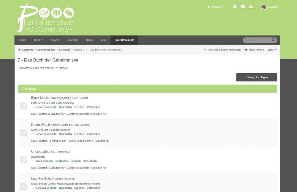Expand the Mehr menu in navigation bar
This screenshot has width=297, height=192.
point(38,40)
